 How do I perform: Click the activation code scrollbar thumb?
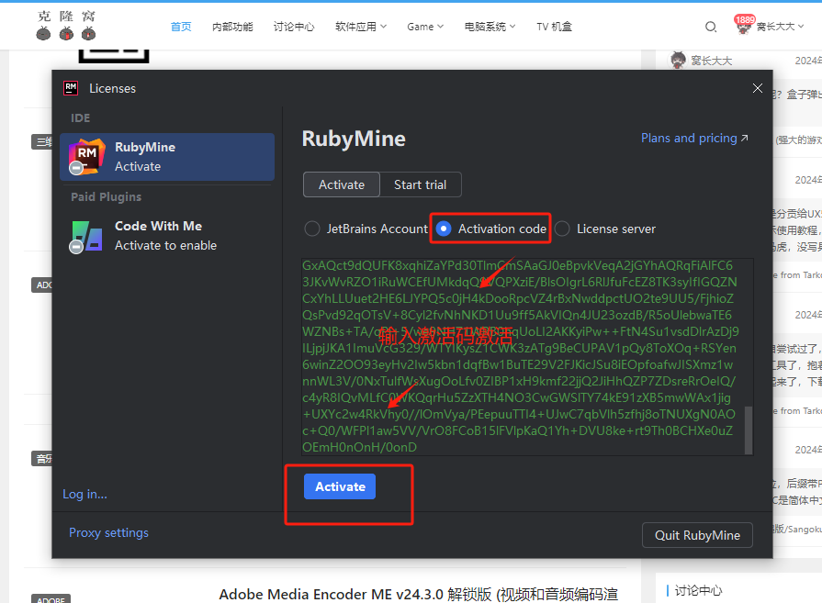pyautogui.click(x=749, y=430)
